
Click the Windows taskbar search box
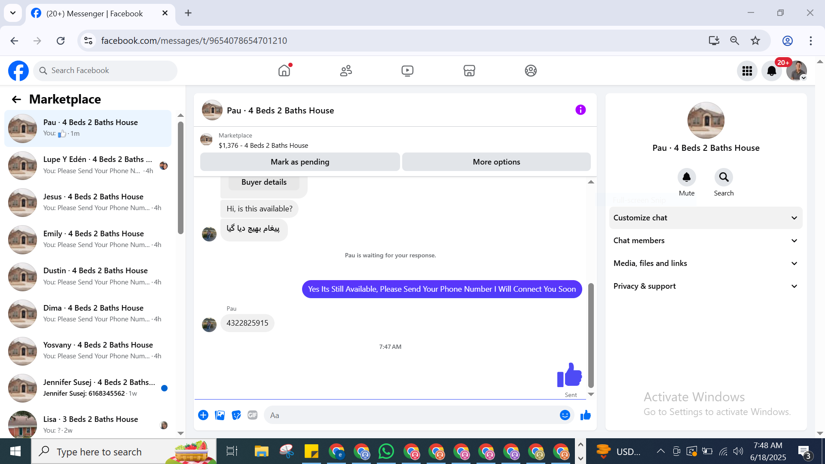pyautogui.click(x=124, y=452)
